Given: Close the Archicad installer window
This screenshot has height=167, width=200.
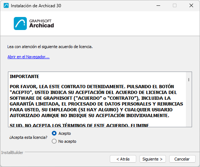Looking at the screenshot, I should (191, 5).
